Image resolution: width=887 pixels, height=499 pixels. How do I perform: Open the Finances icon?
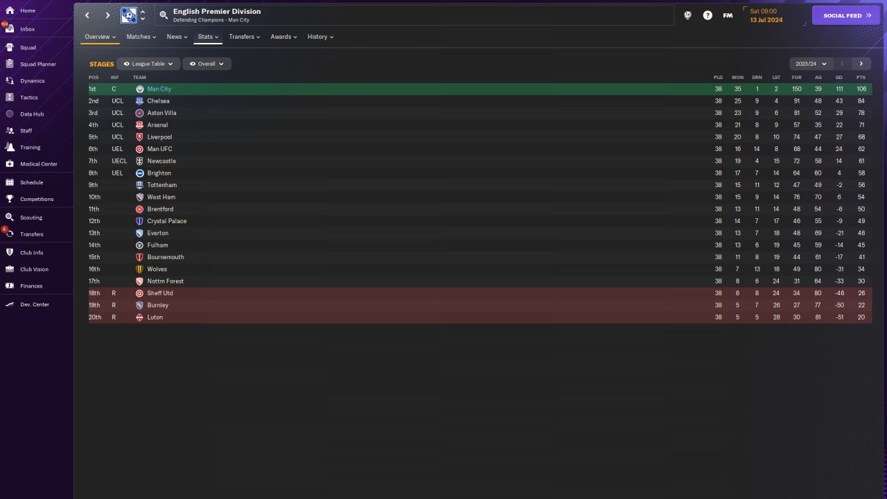[10, 286]
